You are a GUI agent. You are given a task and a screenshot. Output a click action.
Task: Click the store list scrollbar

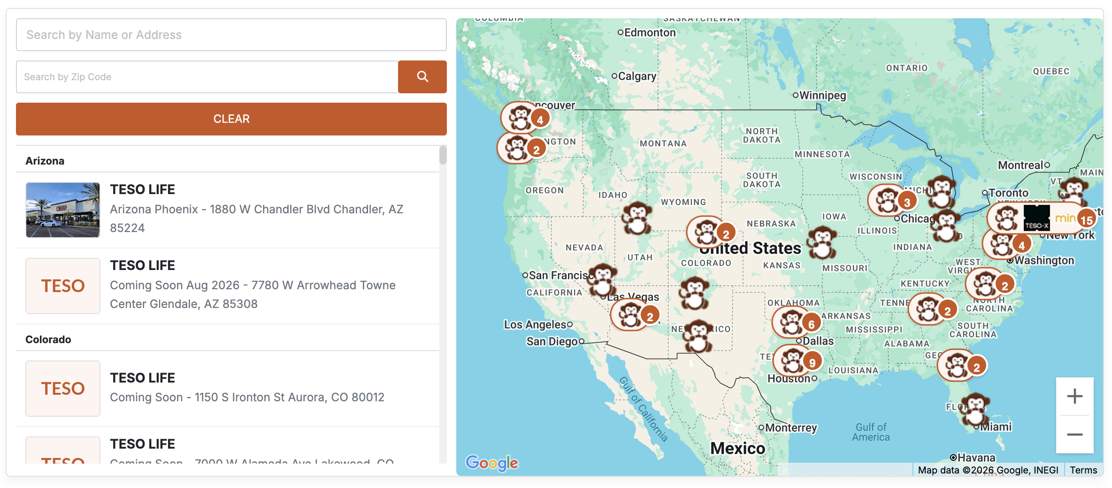[x=443, y=156]
